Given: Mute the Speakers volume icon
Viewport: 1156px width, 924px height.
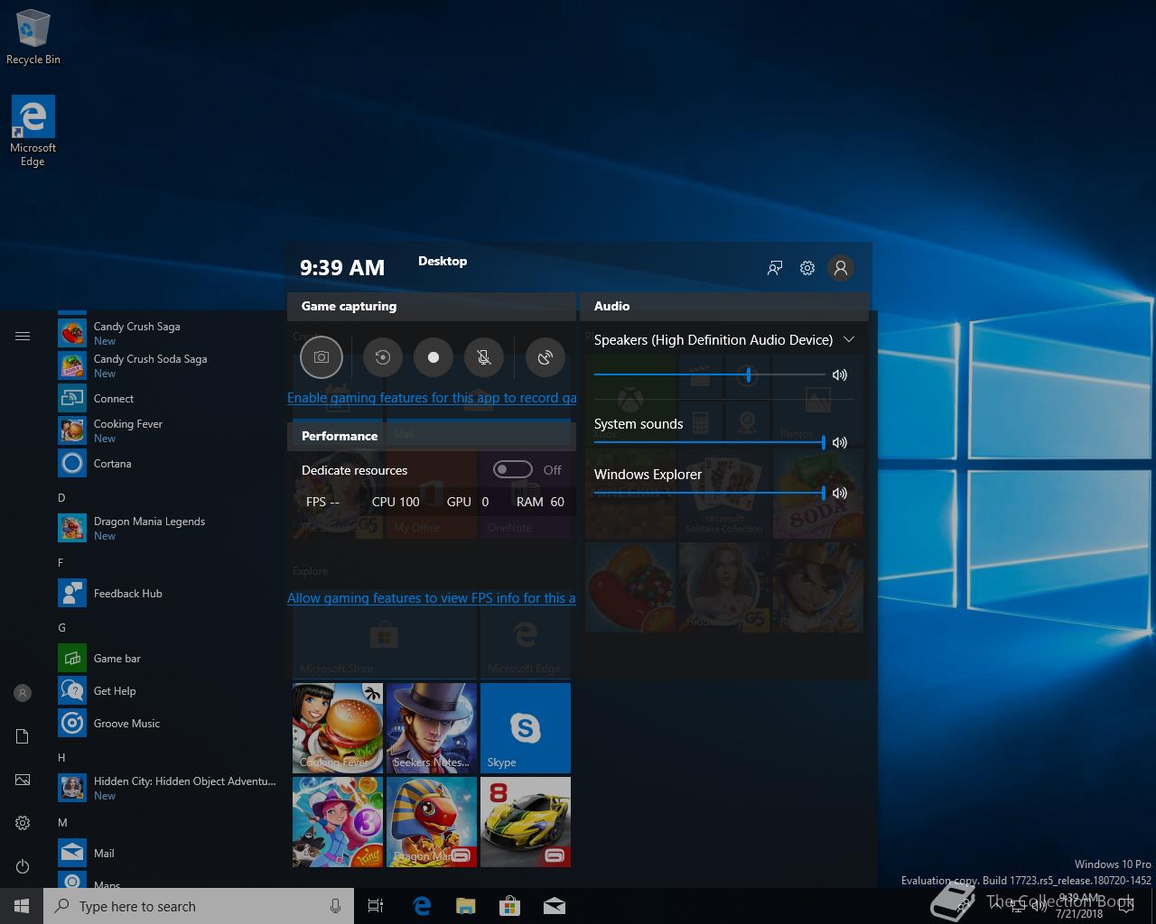Looking at the screenshot, I should tap(840, 374).
